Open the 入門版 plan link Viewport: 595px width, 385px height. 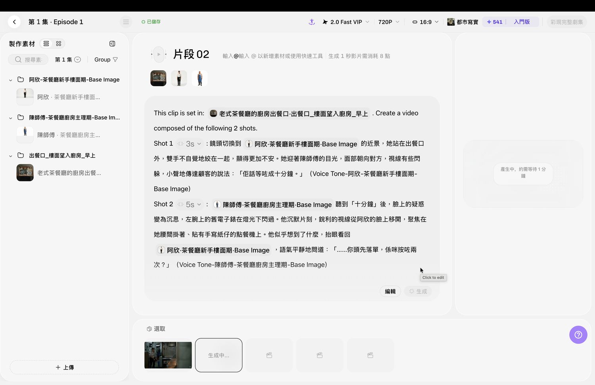coord(522,22)
